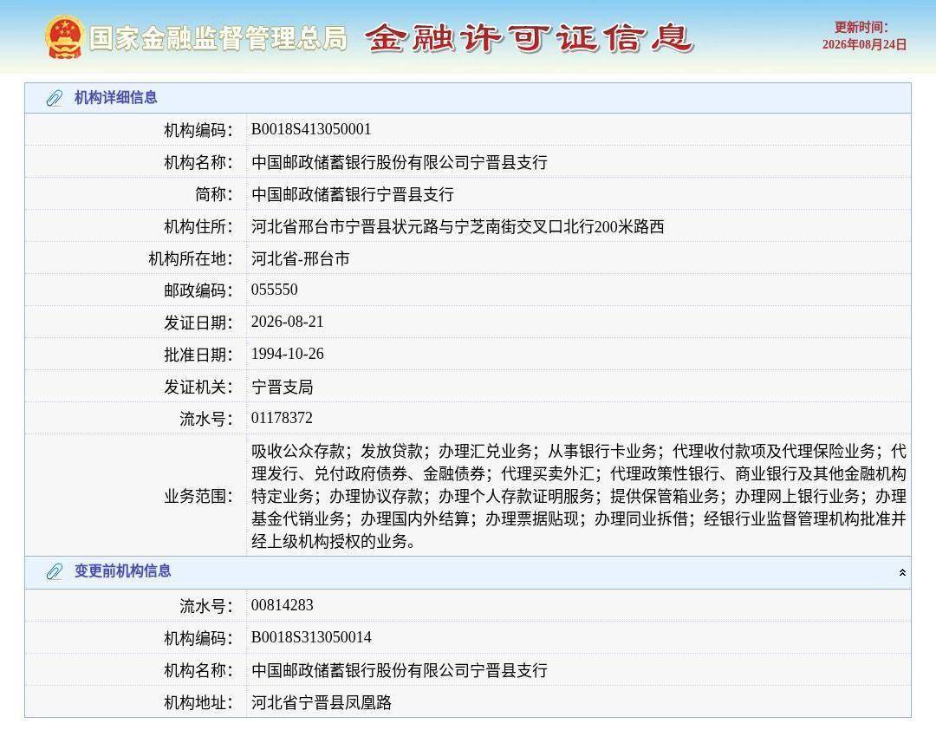Viewport: 936px width, 730px height.
Task: Click the 发证机关 label
Action: pos(198,387)
